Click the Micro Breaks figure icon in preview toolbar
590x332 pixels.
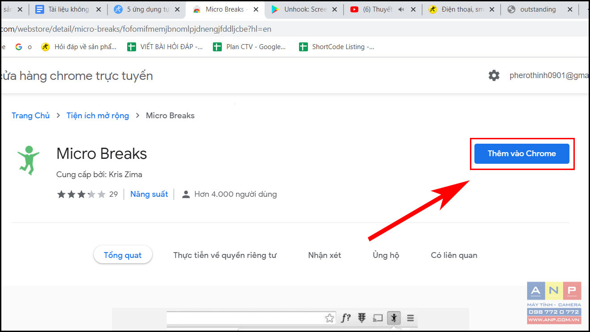pyautogui.click(x=394, y=318)
